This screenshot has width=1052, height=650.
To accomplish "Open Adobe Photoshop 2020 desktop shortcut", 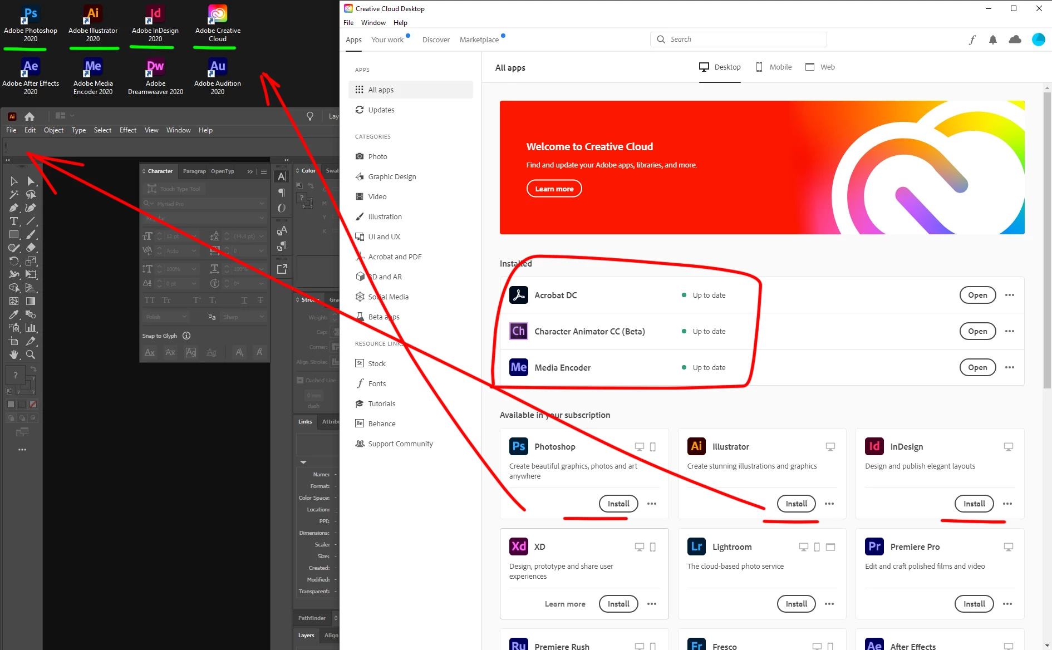I will [31, 23].
